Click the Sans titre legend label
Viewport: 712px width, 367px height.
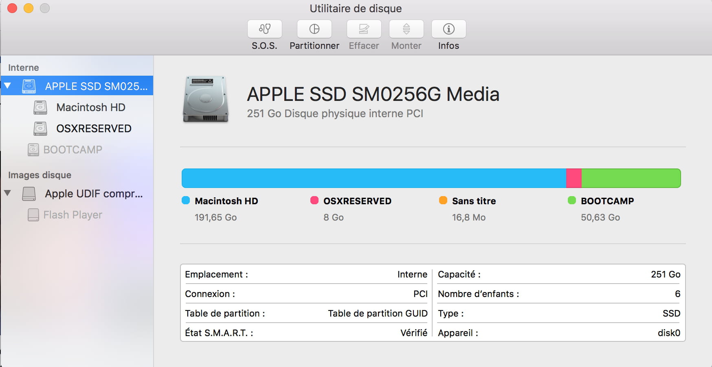[x=474, y=201]
